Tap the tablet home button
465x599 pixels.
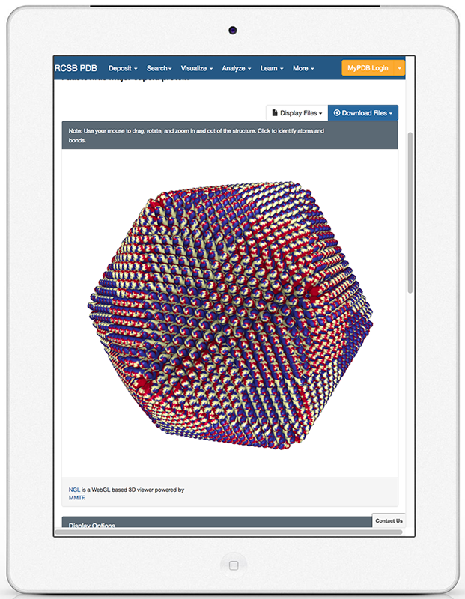(234, 565)
